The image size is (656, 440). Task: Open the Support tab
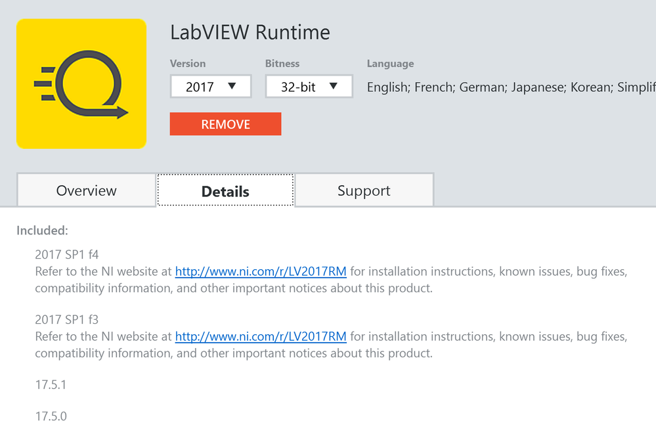tap(364, 190)
